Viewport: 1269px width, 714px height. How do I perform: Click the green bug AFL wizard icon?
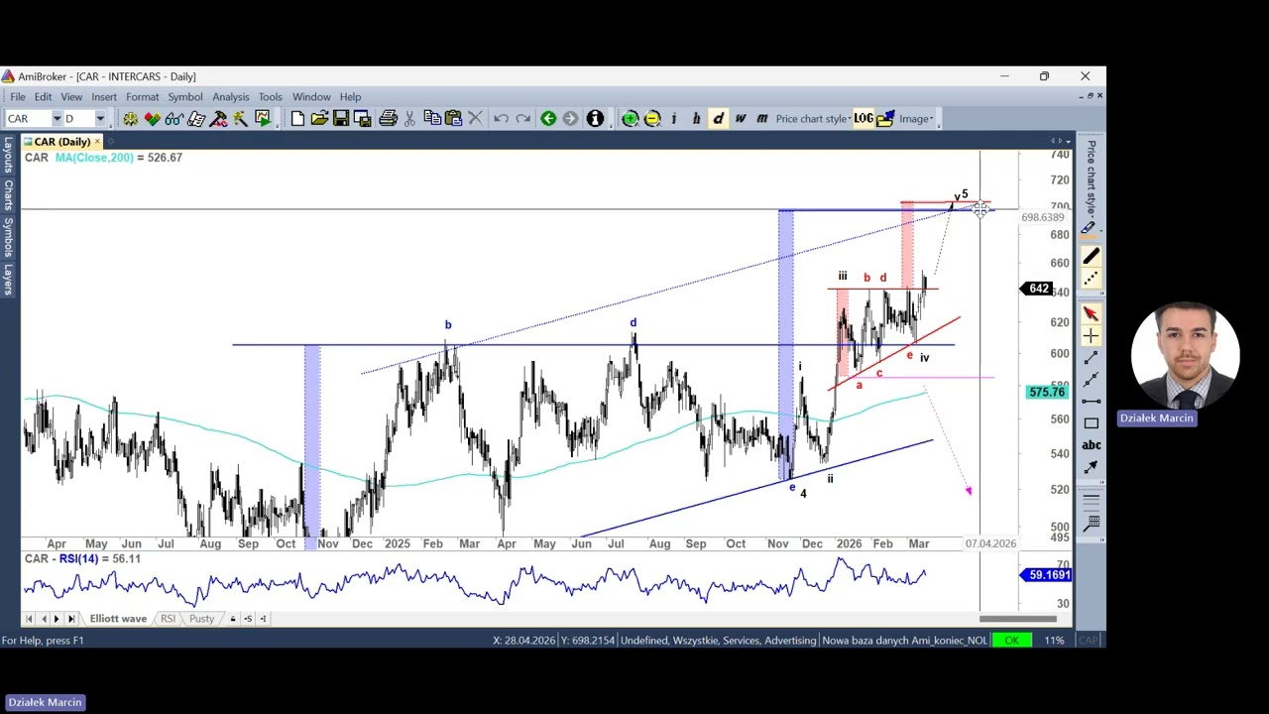[130, 119]
